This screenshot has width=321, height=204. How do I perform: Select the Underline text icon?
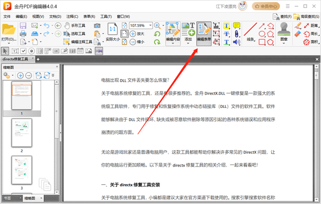tap(226, 42)
